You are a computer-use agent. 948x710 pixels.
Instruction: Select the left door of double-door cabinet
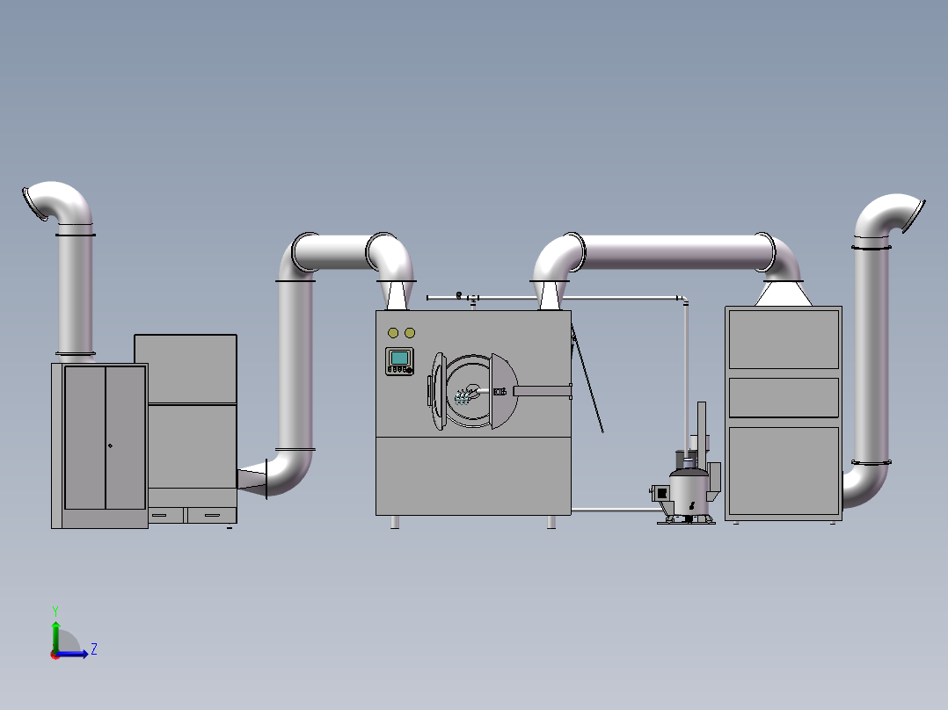click(x=84, y=438)
